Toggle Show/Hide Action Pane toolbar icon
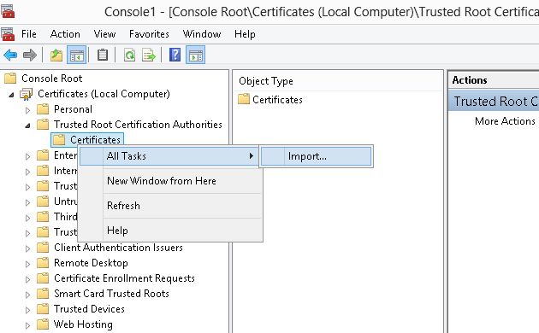Image resolution: width=539 pixels, height=333 pixels. tap(195, 55)
